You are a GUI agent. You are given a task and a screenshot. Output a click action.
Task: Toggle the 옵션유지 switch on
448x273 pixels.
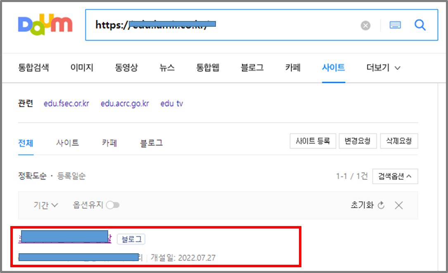click(x=113, y=205)
